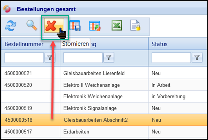Viewport: 208px width, 140px height.
Task: Open the Bestellnummer filter options funnel
Action: (x=50, y=57)
